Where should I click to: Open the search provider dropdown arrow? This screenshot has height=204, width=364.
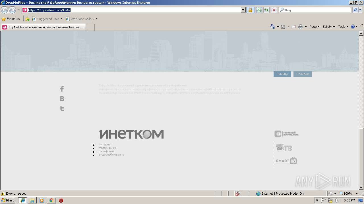(x=360, y=10)
